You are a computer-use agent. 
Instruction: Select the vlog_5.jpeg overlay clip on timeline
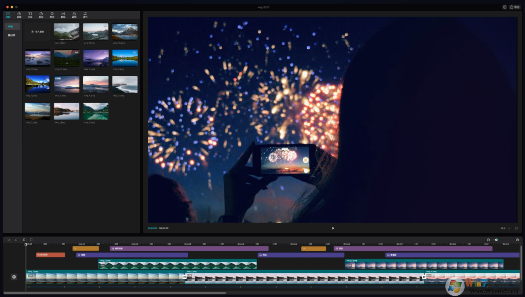(424, 264)
